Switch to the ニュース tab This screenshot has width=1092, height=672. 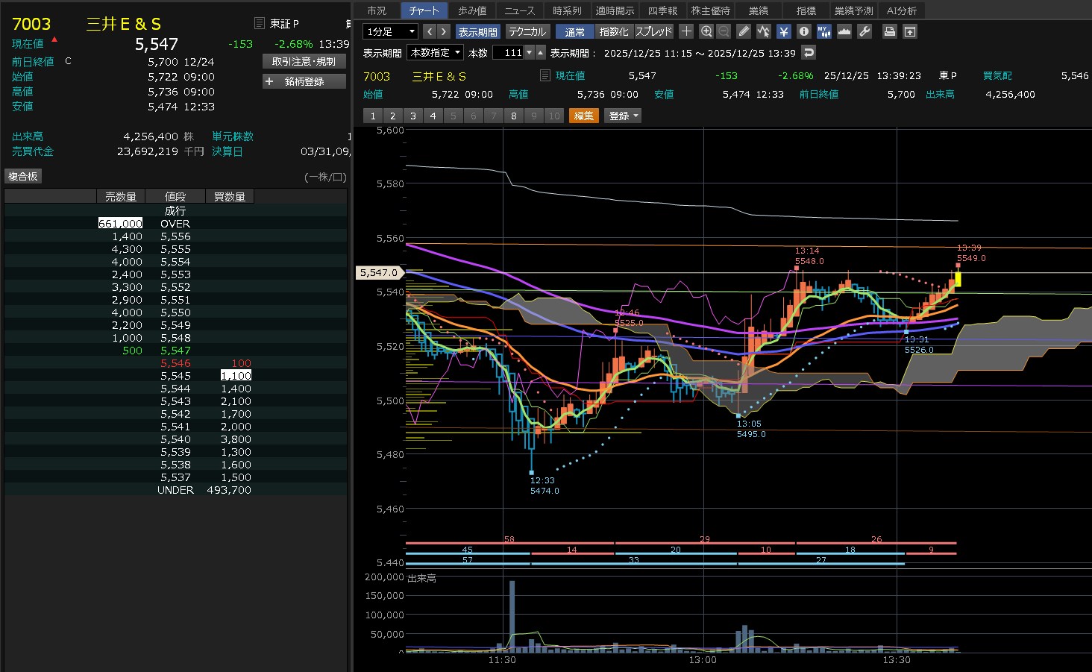tap(519, 10)
